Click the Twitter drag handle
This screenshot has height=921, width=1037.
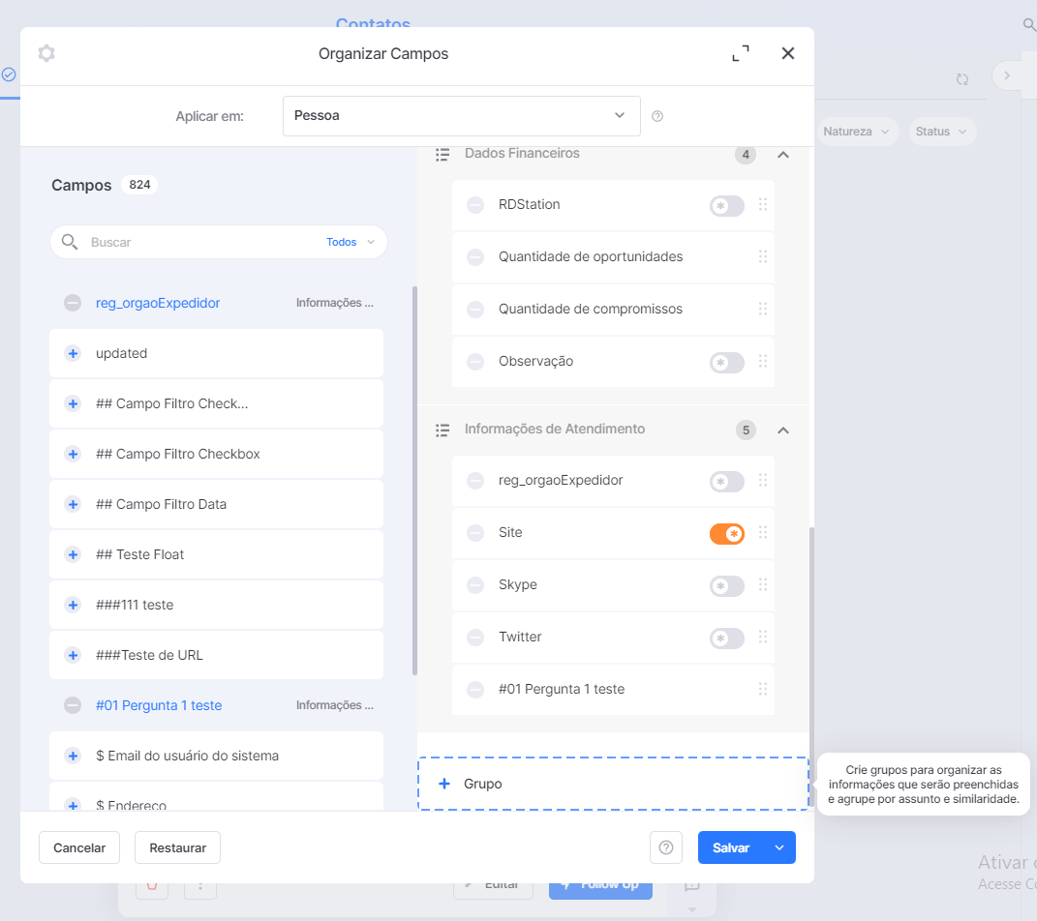coord(763,637)
